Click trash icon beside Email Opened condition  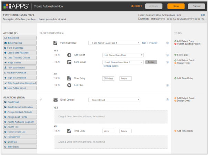point(167,100)
